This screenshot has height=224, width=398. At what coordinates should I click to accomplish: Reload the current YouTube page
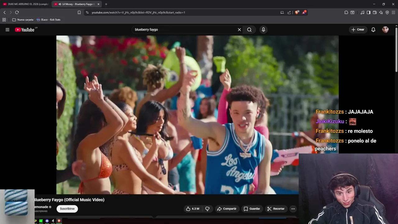coord(17,12)
